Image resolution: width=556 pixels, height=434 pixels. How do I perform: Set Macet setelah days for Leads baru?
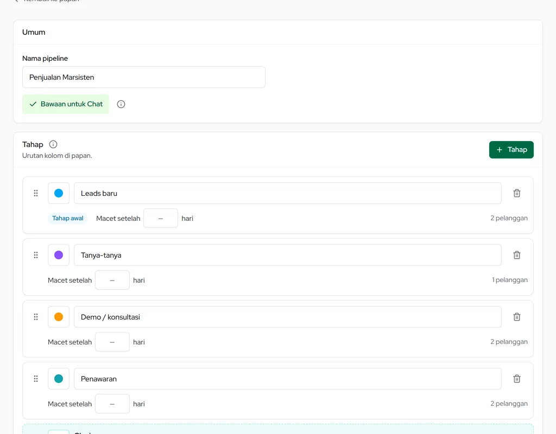tap(161, 218)
